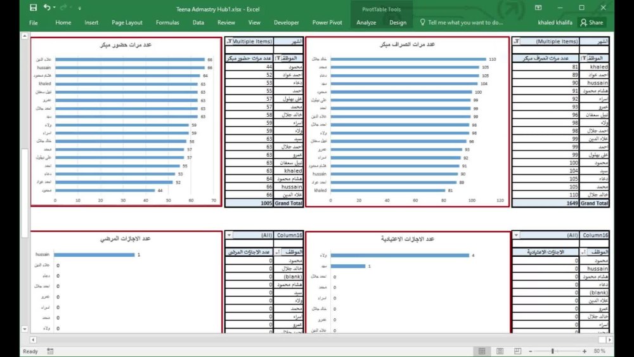Select Grand Total value 1649

pos(545,203)
